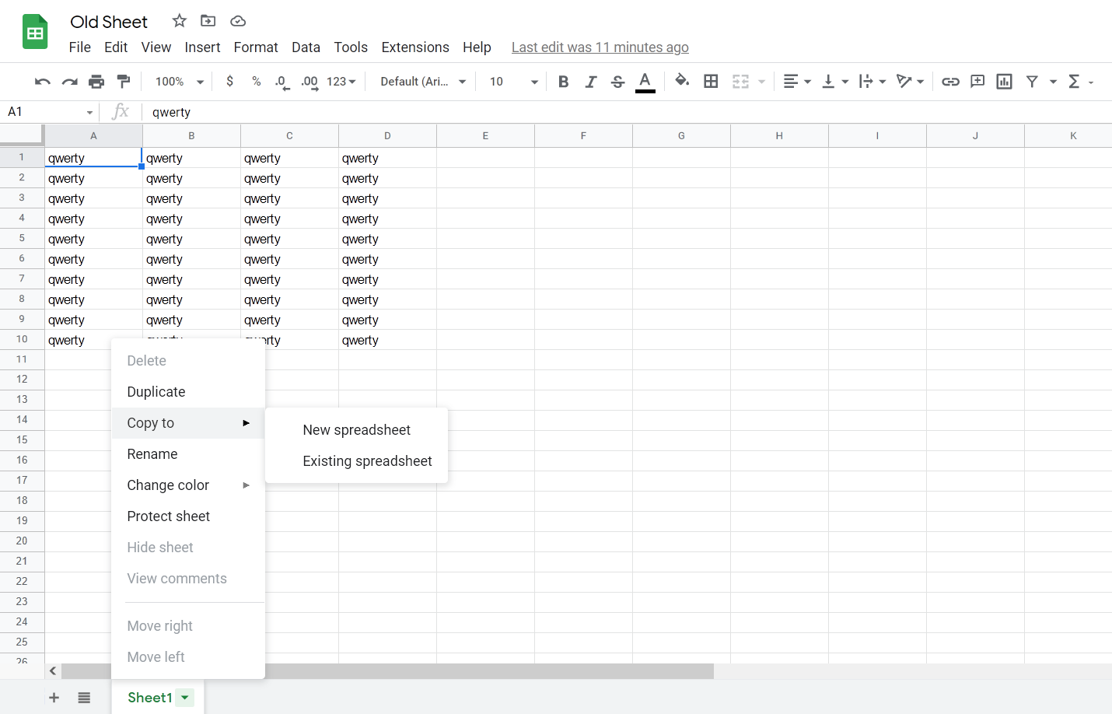Star the Old Sheet document
Image resolution: width=1112 pixels, height=714 pixels.
(180, 21)
